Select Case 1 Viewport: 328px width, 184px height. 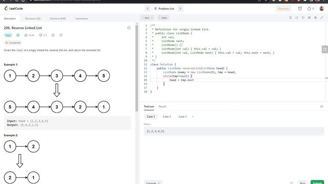click(x=151, y=117)
